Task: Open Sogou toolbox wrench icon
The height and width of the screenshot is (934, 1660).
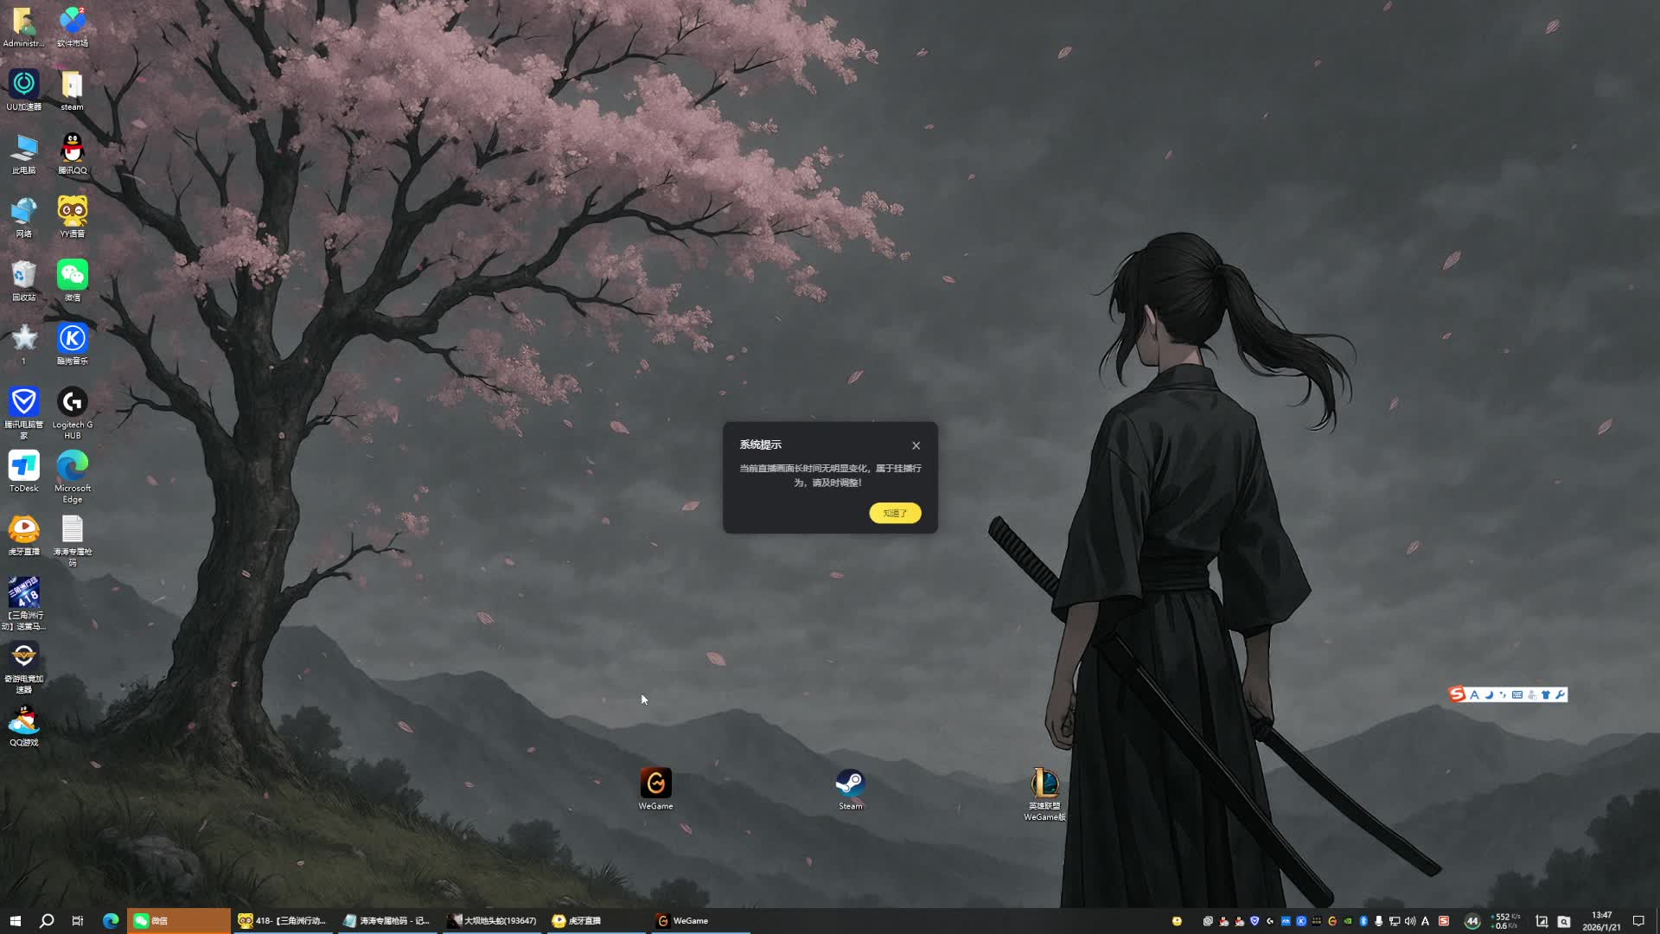Action: [x=1560, y=694]
